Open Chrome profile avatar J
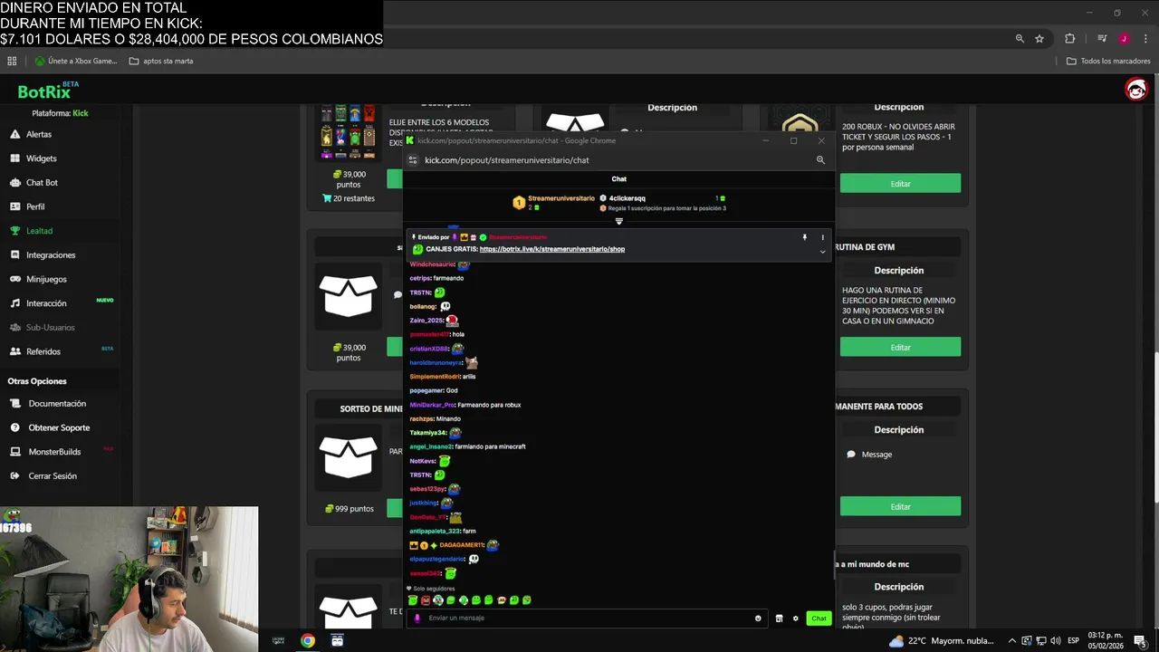Viewport: 1159px width, 652px height. click(1124, 39)
